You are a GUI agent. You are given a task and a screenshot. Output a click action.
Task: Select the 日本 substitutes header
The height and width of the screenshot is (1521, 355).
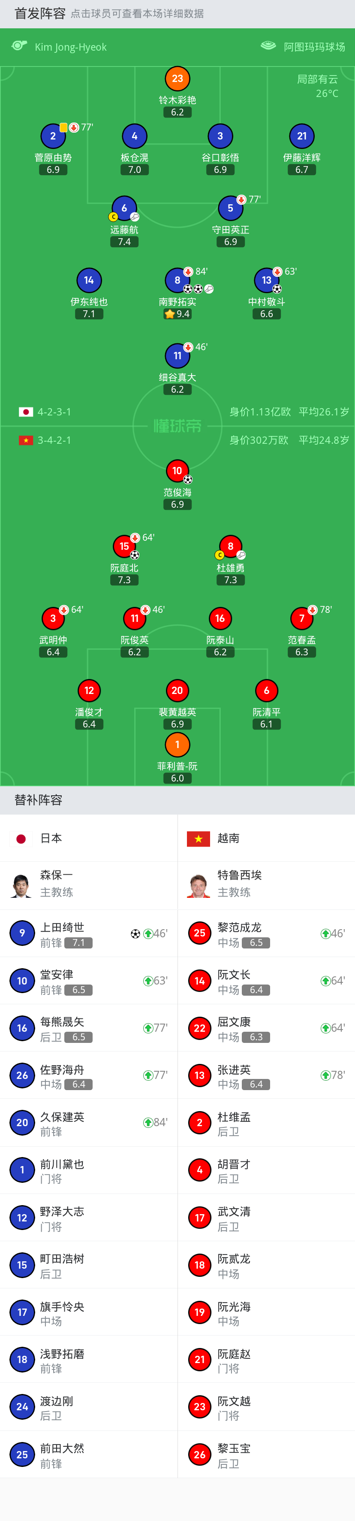(88, 838)
